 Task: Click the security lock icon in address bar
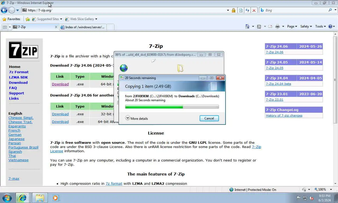pyautogui.click(x=233, y=10)
